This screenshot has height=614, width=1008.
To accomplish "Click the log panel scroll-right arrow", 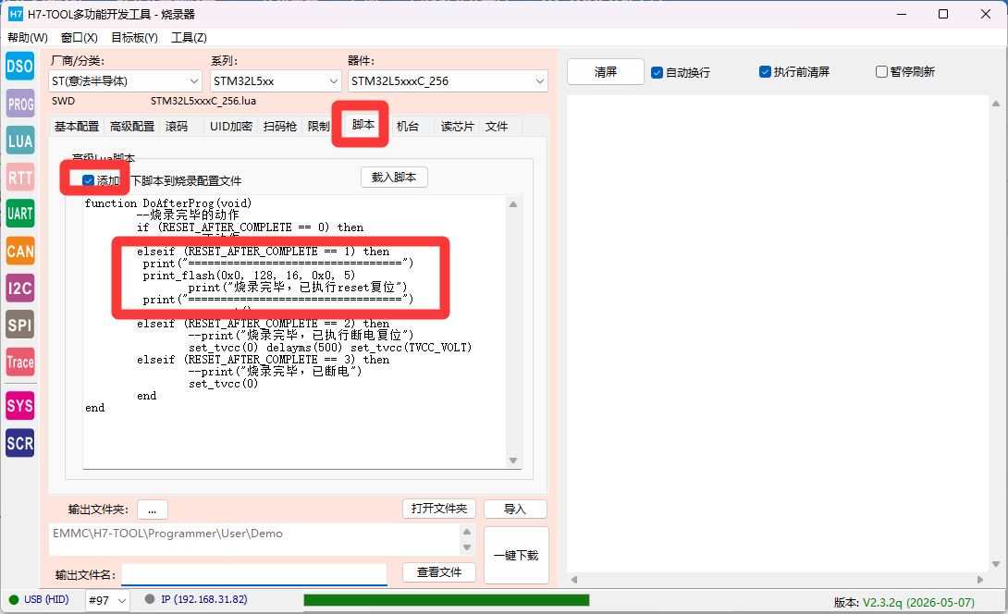I will pos(979,579).
